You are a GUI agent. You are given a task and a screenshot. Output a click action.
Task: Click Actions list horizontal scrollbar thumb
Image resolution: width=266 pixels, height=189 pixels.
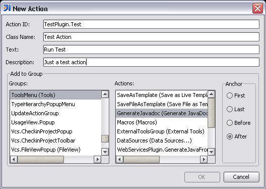pos(142,159)
